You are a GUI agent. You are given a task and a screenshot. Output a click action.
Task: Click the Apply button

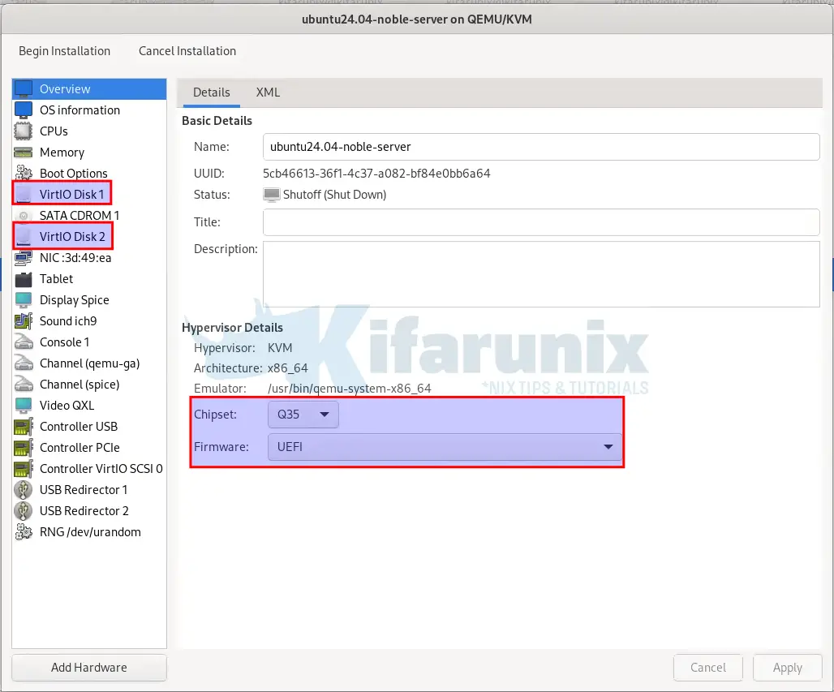coord(787,668)
